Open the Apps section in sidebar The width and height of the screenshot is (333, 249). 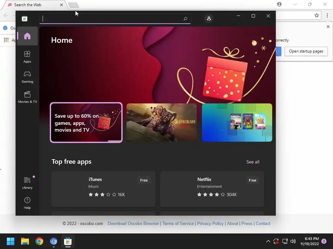(x=27, y=57)
